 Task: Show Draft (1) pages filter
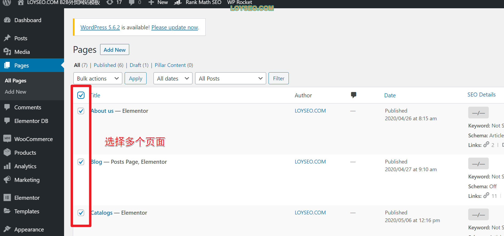(139, 65)
